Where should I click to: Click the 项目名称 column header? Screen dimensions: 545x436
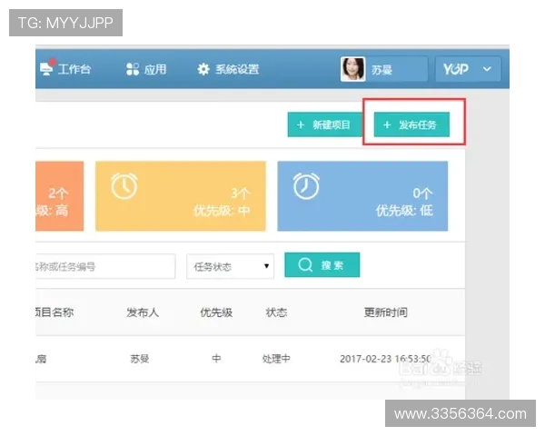pos(54,312)
